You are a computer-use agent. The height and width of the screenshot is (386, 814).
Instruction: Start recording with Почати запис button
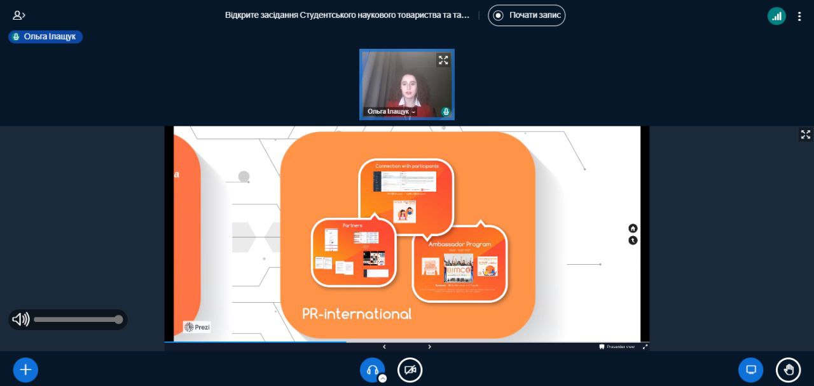coord(527,15)
